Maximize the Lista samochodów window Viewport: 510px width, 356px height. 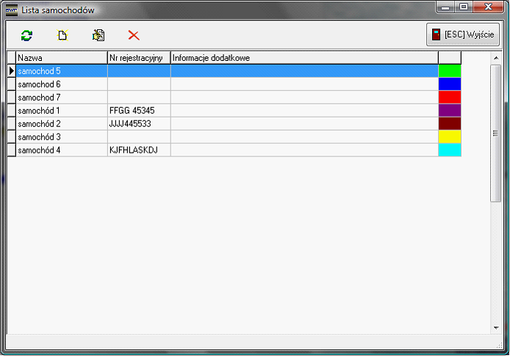(464, 7)
